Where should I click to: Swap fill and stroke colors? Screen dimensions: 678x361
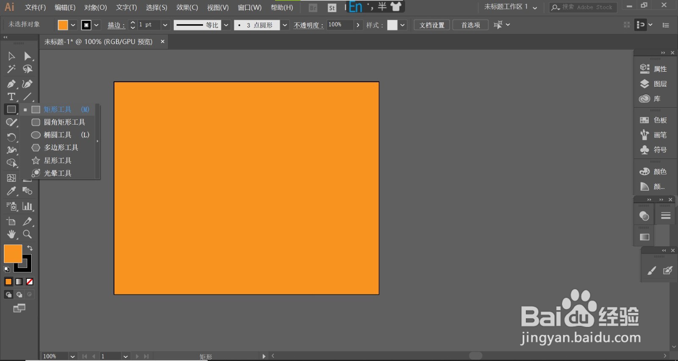point(30,248)
